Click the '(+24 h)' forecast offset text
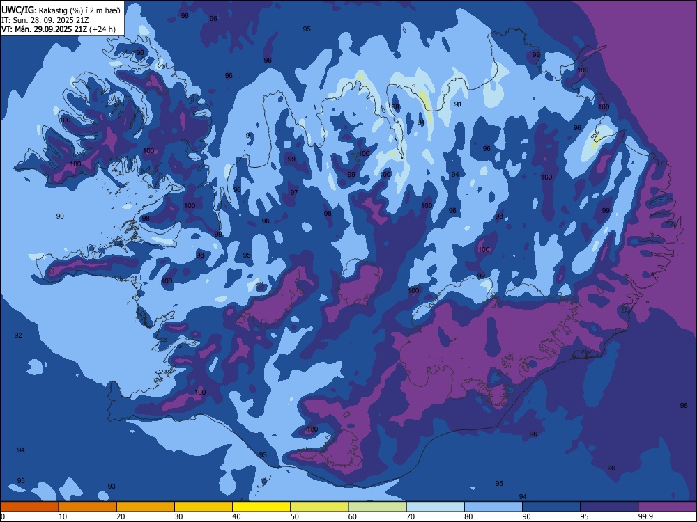This screenshot has height=522, width=697. click(102, 29)
